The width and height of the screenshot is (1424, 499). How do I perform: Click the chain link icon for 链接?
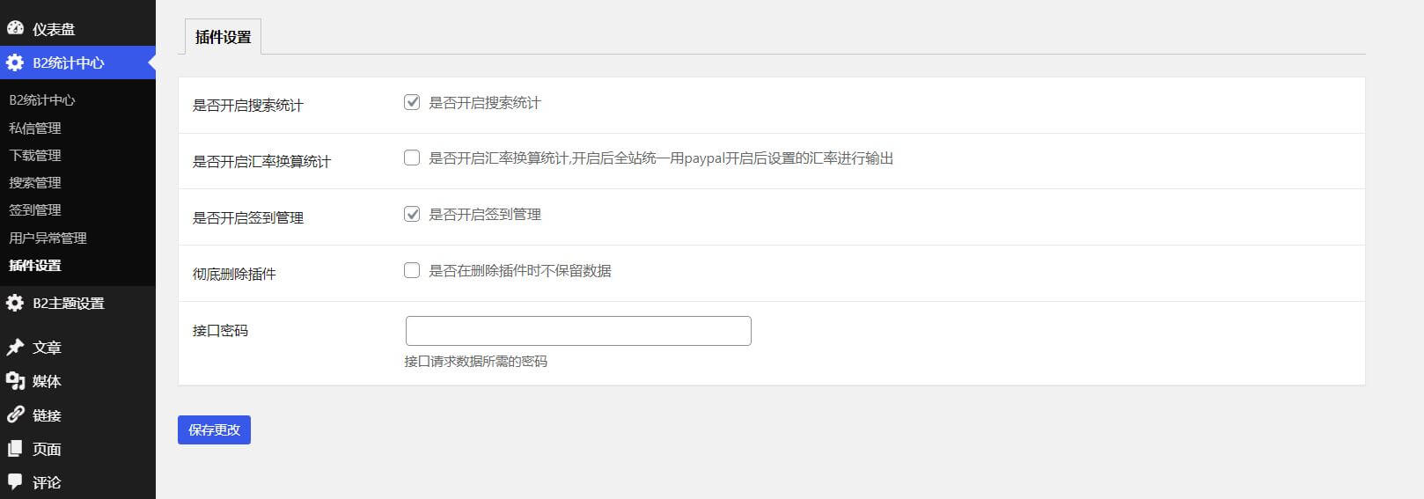coord(15,415)
